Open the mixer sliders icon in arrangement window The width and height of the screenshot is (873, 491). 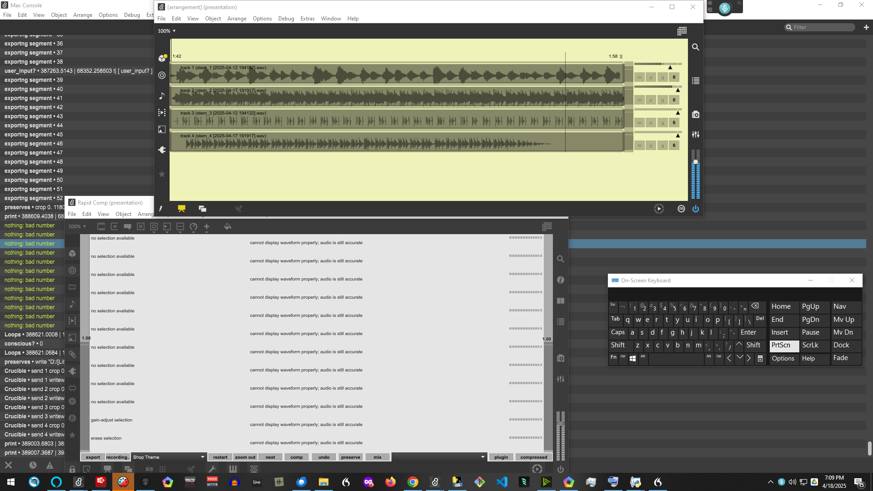point(695,135)
